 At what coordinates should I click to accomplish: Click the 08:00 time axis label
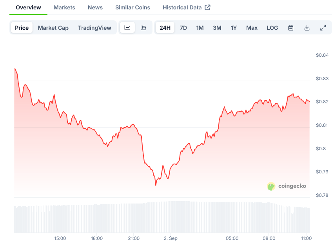click(269, 238)
